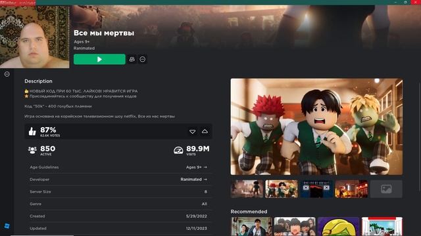Select the third thumbnail with Korean flags
Screen dimensions: 421x236
(316, 189)
